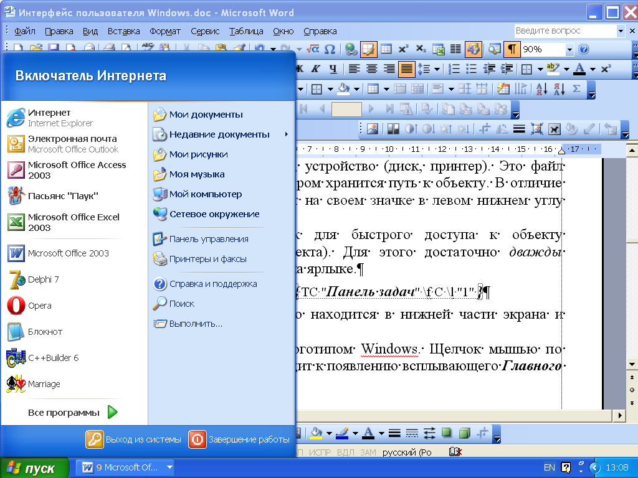Open Справка и поддержка
The height and width of the screenshot is (478, 638).
[x=221, y=284]
